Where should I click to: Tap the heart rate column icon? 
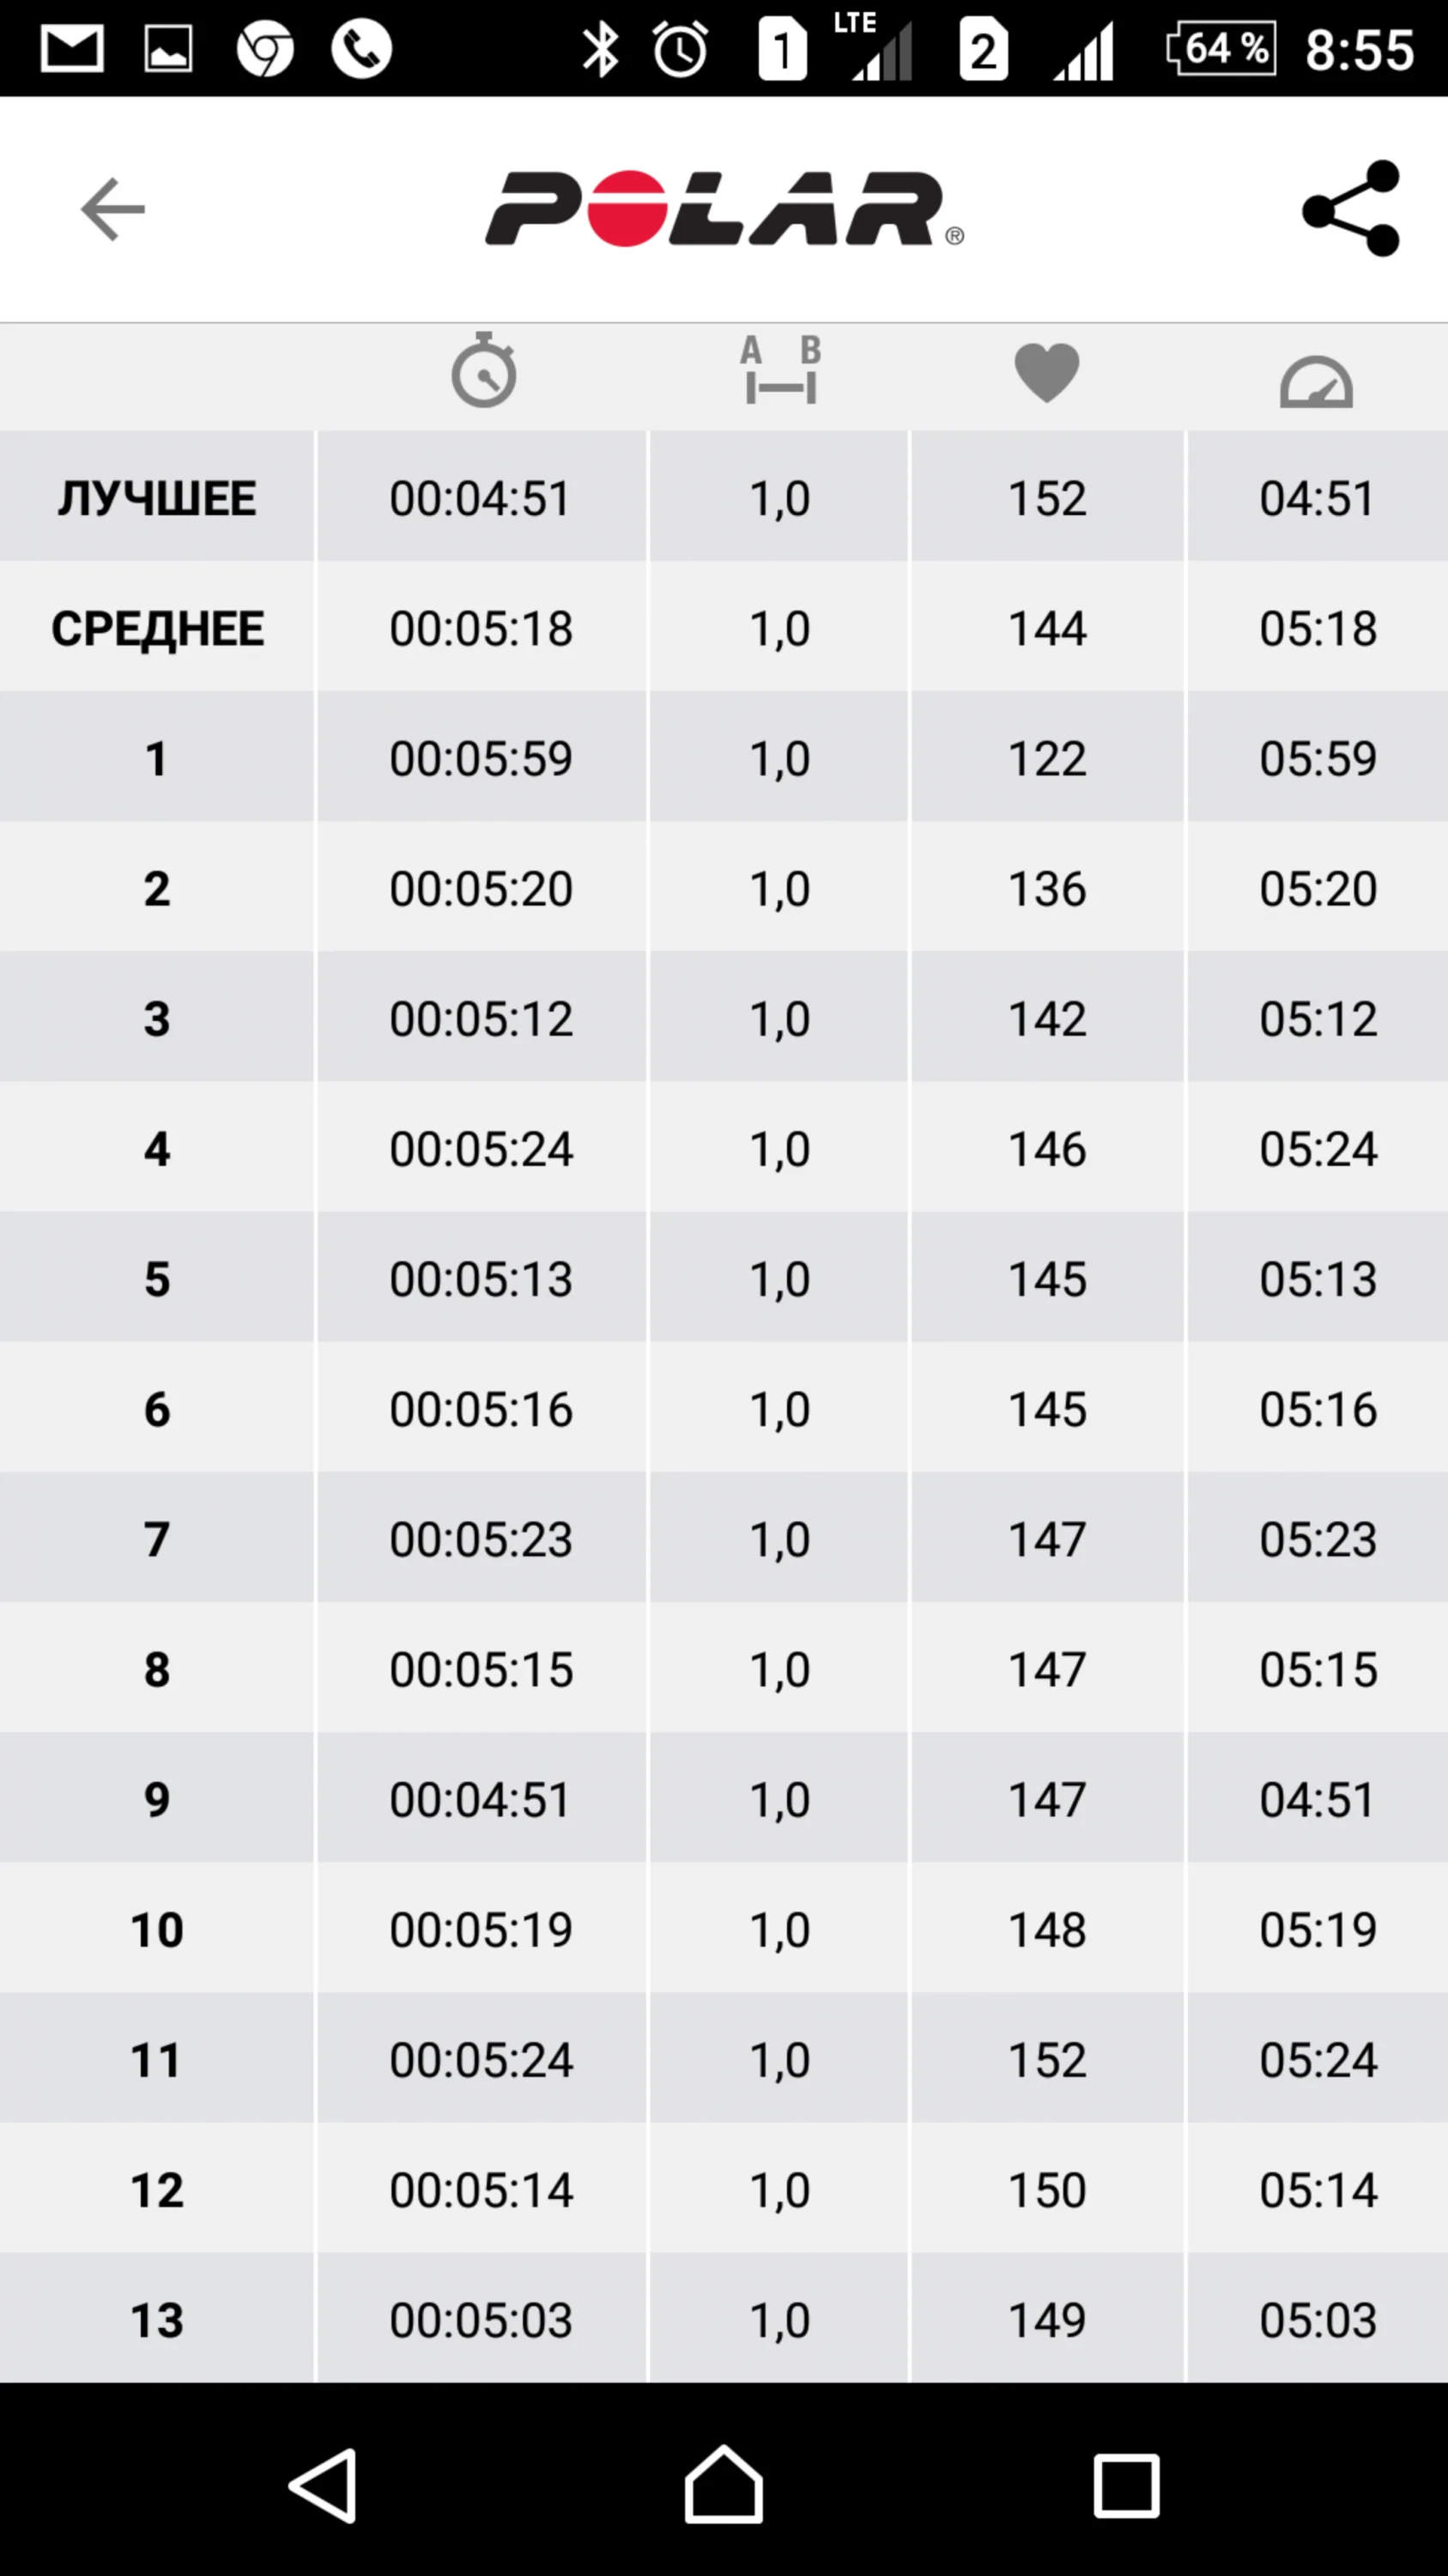[1046, 373]
